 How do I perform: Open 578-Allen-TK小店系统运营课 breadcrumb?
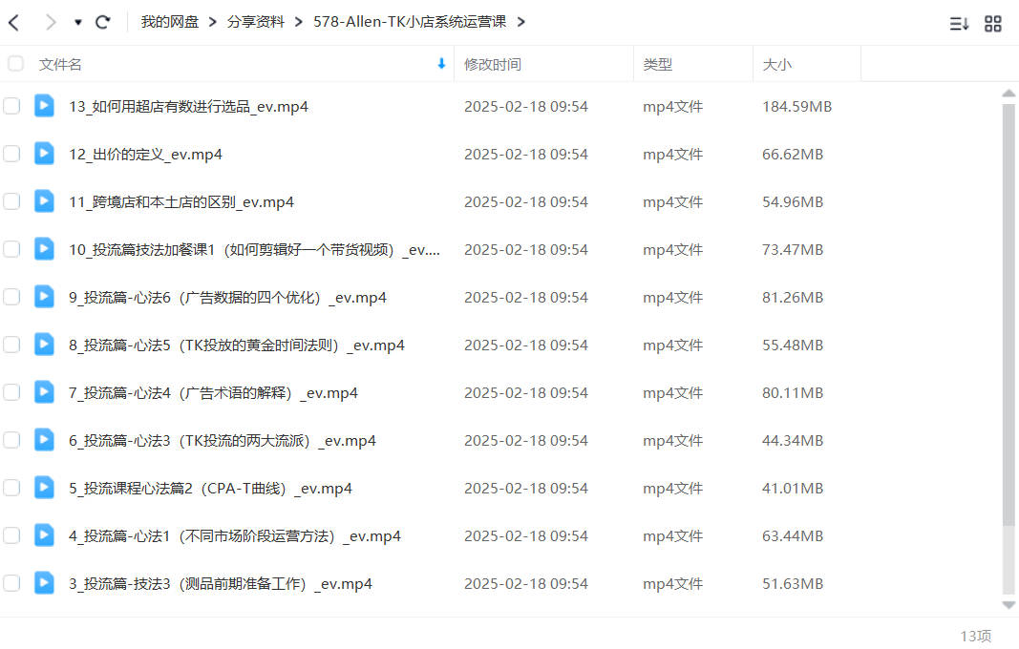point(410,21)
